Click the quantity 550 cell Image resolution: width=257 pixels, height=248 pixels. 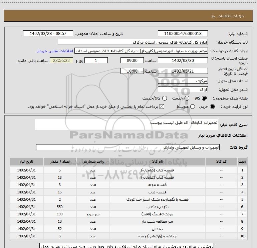(x=60, y=207)
